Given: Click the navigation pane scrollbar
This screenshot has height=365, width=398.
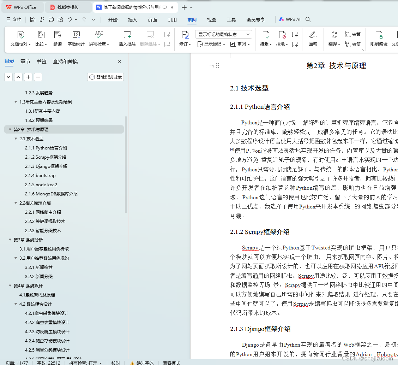Looking at the screenshot, I should click(x=126, y=164).
